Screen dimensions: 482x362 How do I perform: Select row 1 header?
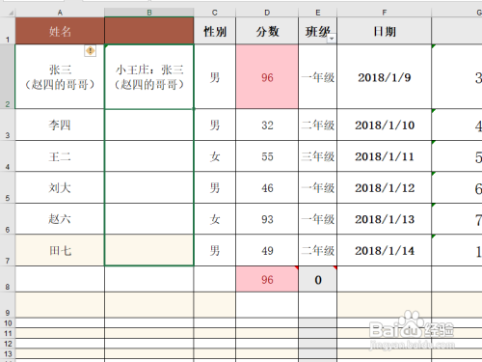pyautogui.click(x=8, y=31)
